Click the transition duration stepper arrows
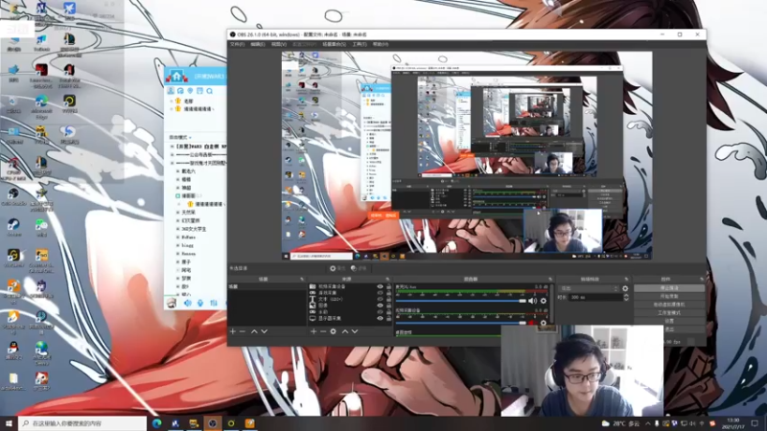 tap(626, 297)
